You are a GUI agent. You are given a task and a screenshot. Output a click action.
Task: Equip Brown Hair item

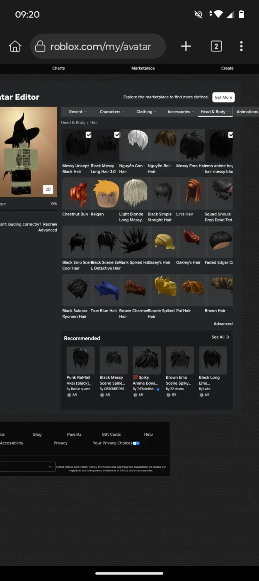219,290
